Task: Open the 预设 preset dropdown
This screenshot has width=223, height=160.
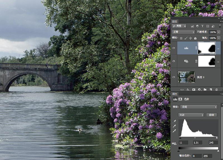Action: (x=199, y=107)
